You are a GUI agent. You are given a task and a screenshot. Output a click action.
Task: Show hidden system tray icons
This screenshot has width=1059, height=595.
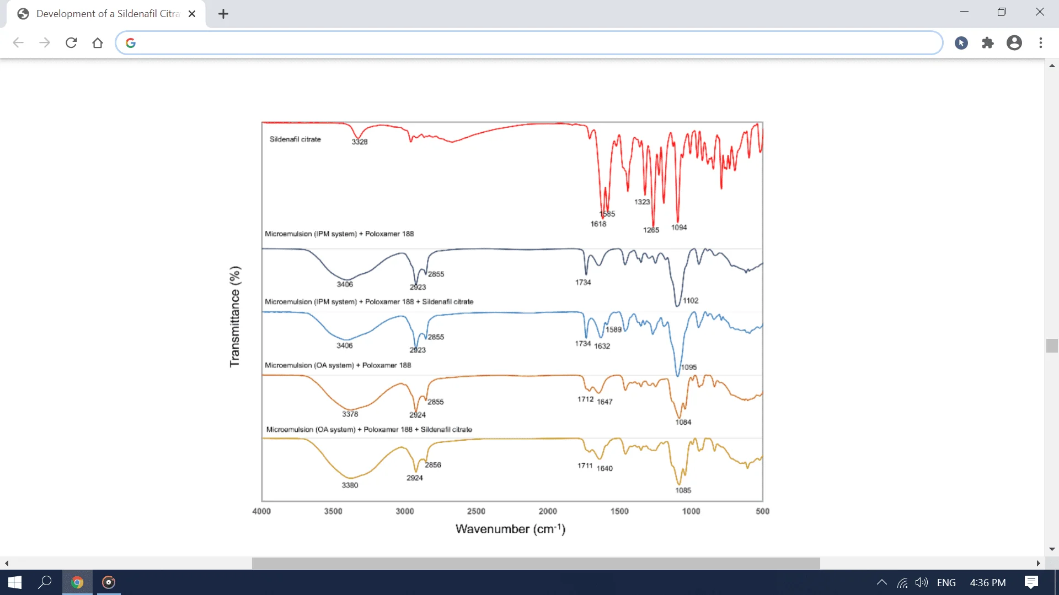882,582
